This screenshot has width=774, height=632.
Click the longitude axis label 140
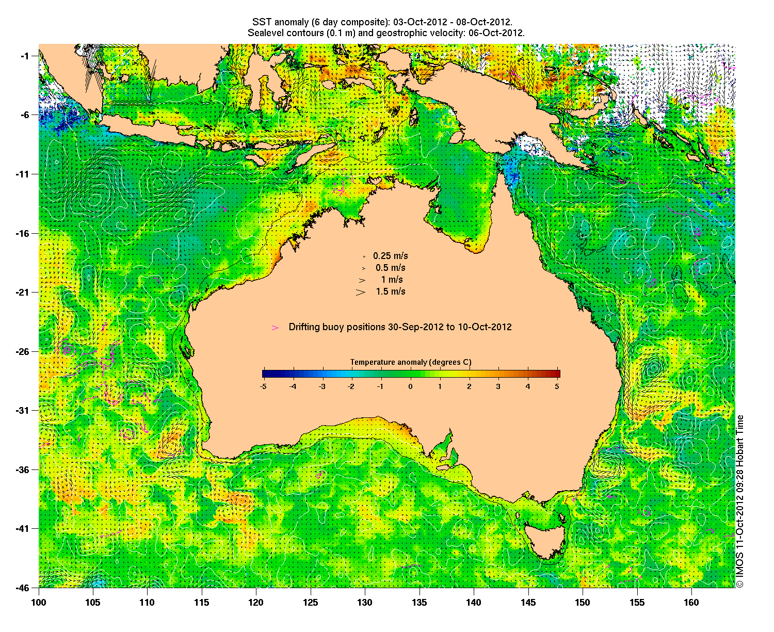point(474,602)
